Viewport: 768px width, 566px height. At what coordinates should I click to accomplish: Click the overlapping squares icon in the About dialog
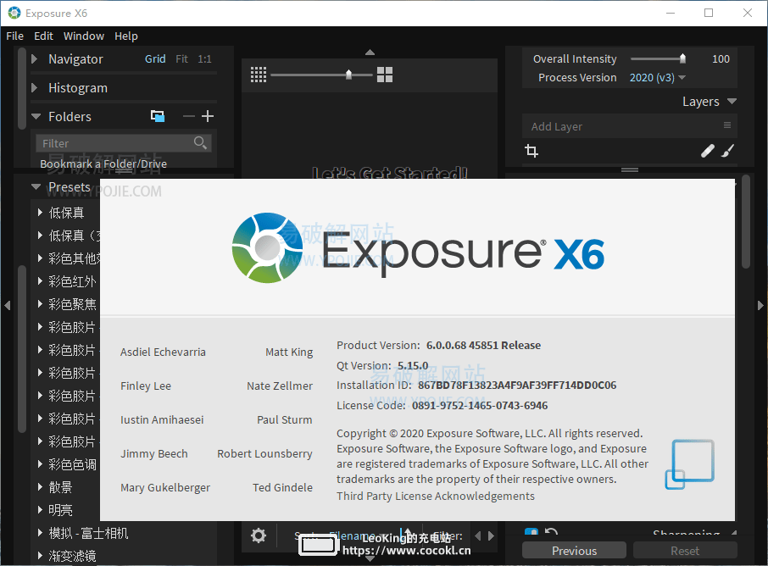(690, 464)
